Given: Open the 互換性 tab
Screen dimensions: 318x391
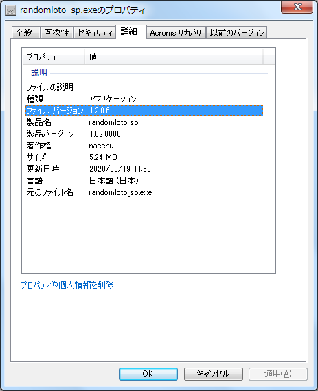Looking at the screenshot, I should (x=56, y=33).
